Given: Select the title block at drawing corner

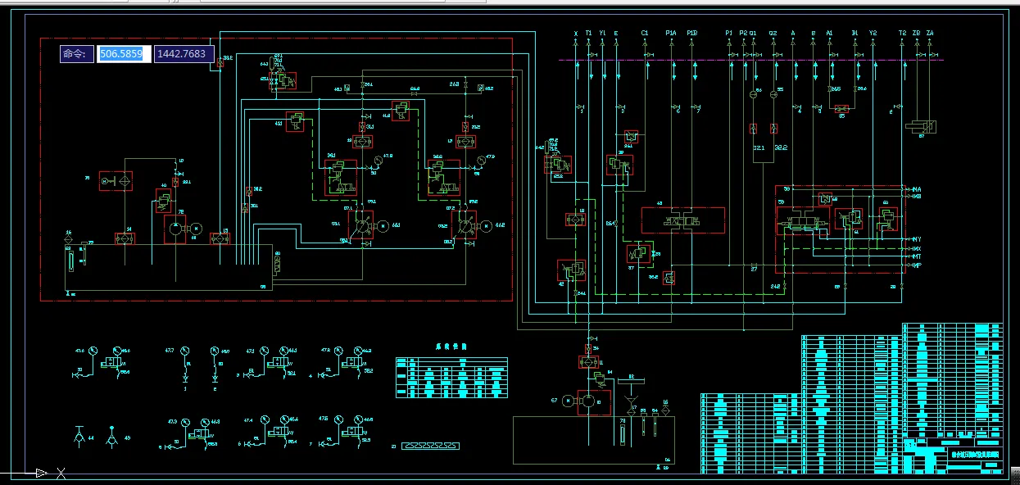Looking at the screenshot, I should tap(953, 456).
